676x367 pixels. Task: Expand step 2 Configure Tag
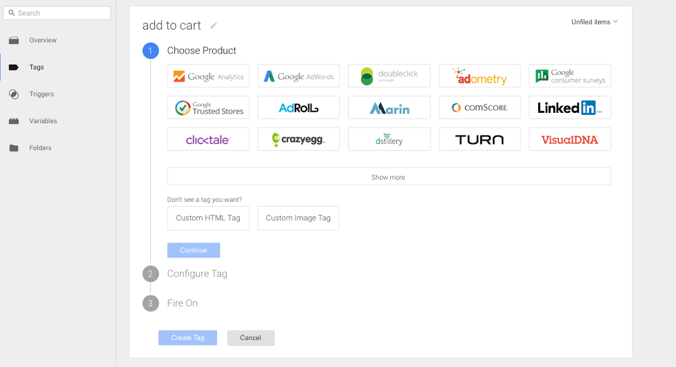coord(197,274)
